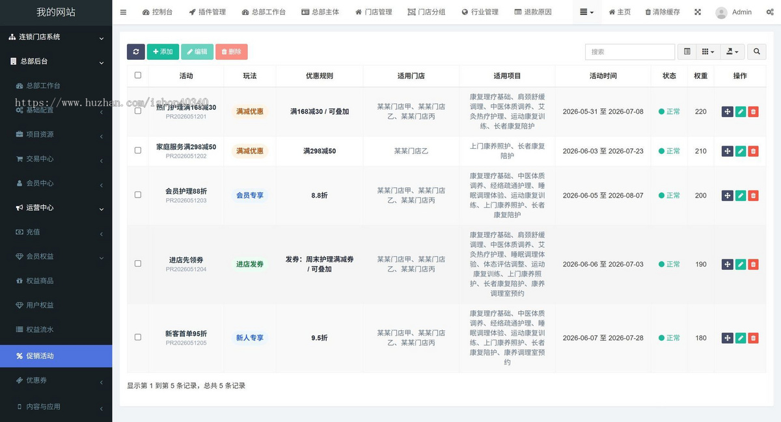Delete trash icon for weight 220 row
Viewport: 781px width, 422px height.
753,112
